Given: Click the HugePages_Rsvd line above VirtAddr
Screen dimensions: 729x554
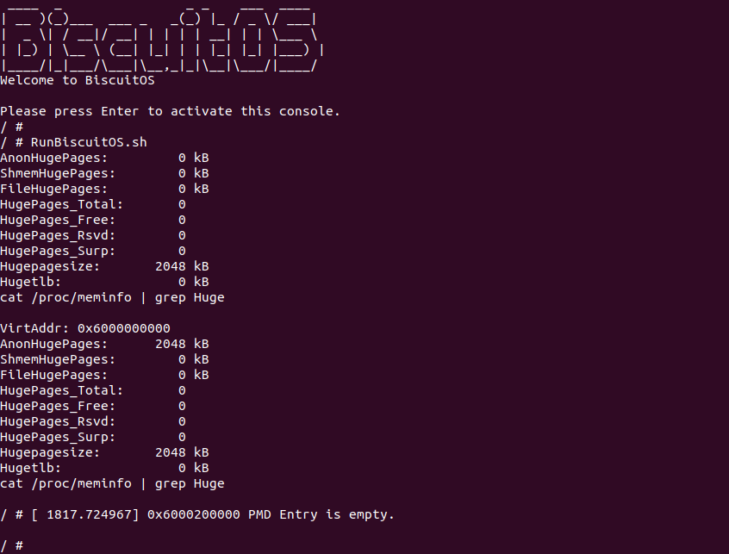Looking at the screenshot, I should 92,235.
